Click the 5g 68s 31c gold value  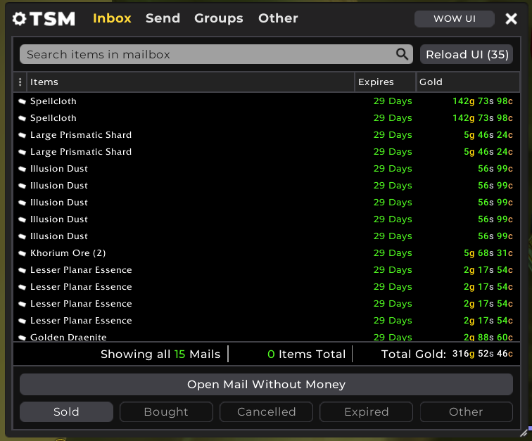coord(488,253)
